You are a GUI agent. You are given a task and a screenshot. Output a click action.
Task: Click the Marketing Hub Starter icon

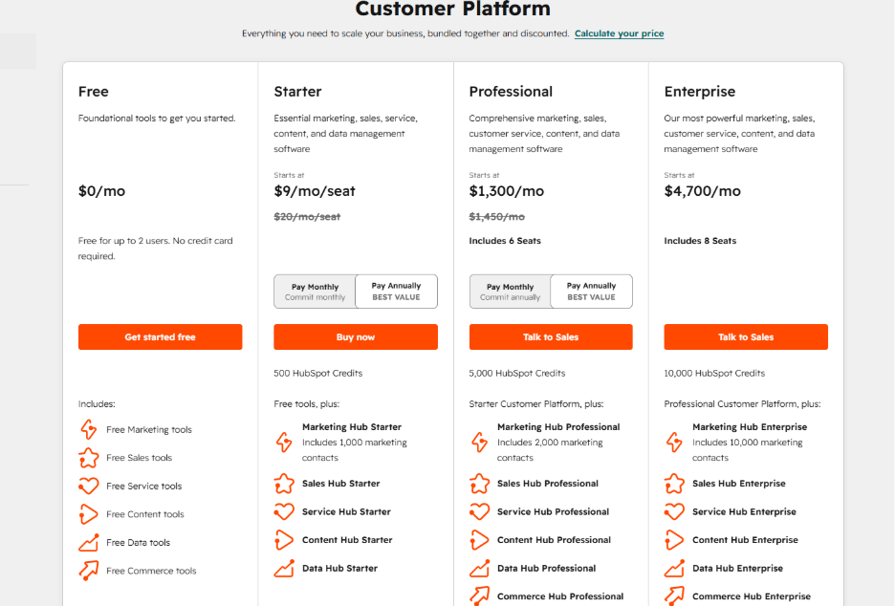pyautogui.click(x=284, y=443)
